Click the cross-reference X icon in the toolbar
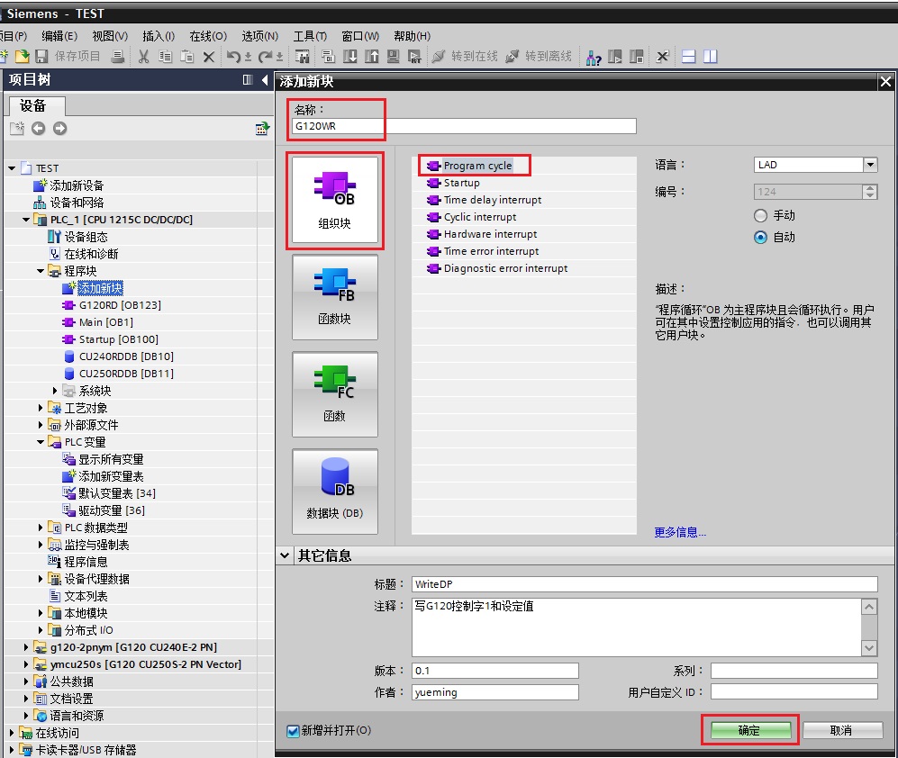This screenshot has height=758, width=898. (x=662, y=56)
